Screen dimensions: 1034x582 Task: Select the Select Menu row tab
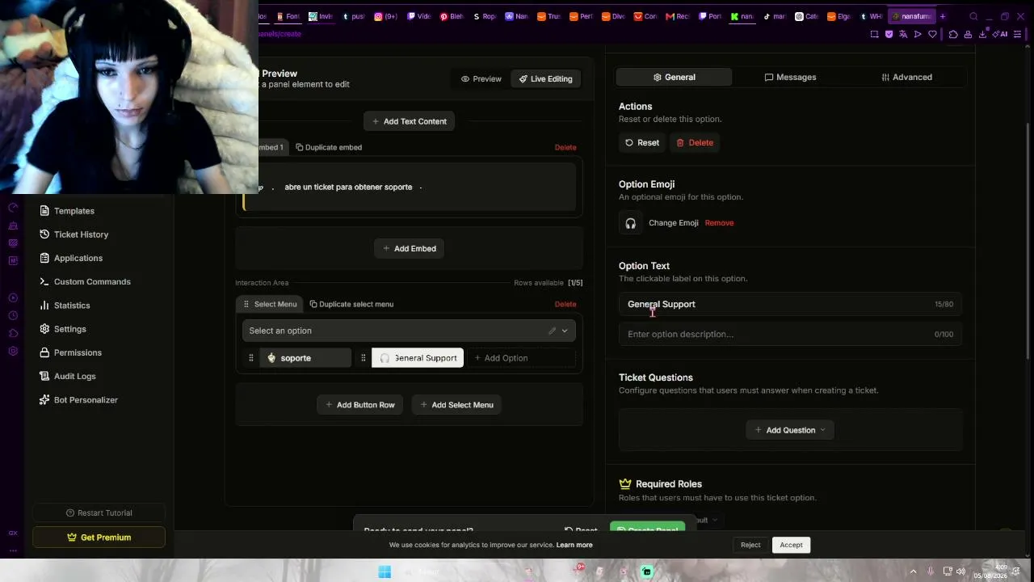[x=271, y=304]
